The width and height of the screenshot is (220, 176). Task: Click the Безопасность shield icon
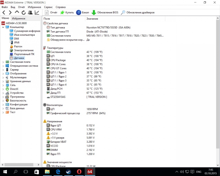click(x=7, y=101)
